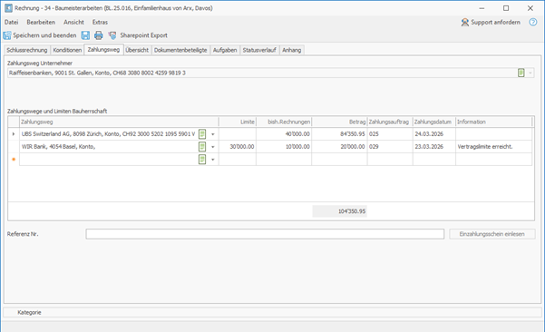Click the printer icon in toolbar
Screen dimensions: 545x332
pyautogui.click(x=99, y=35)
